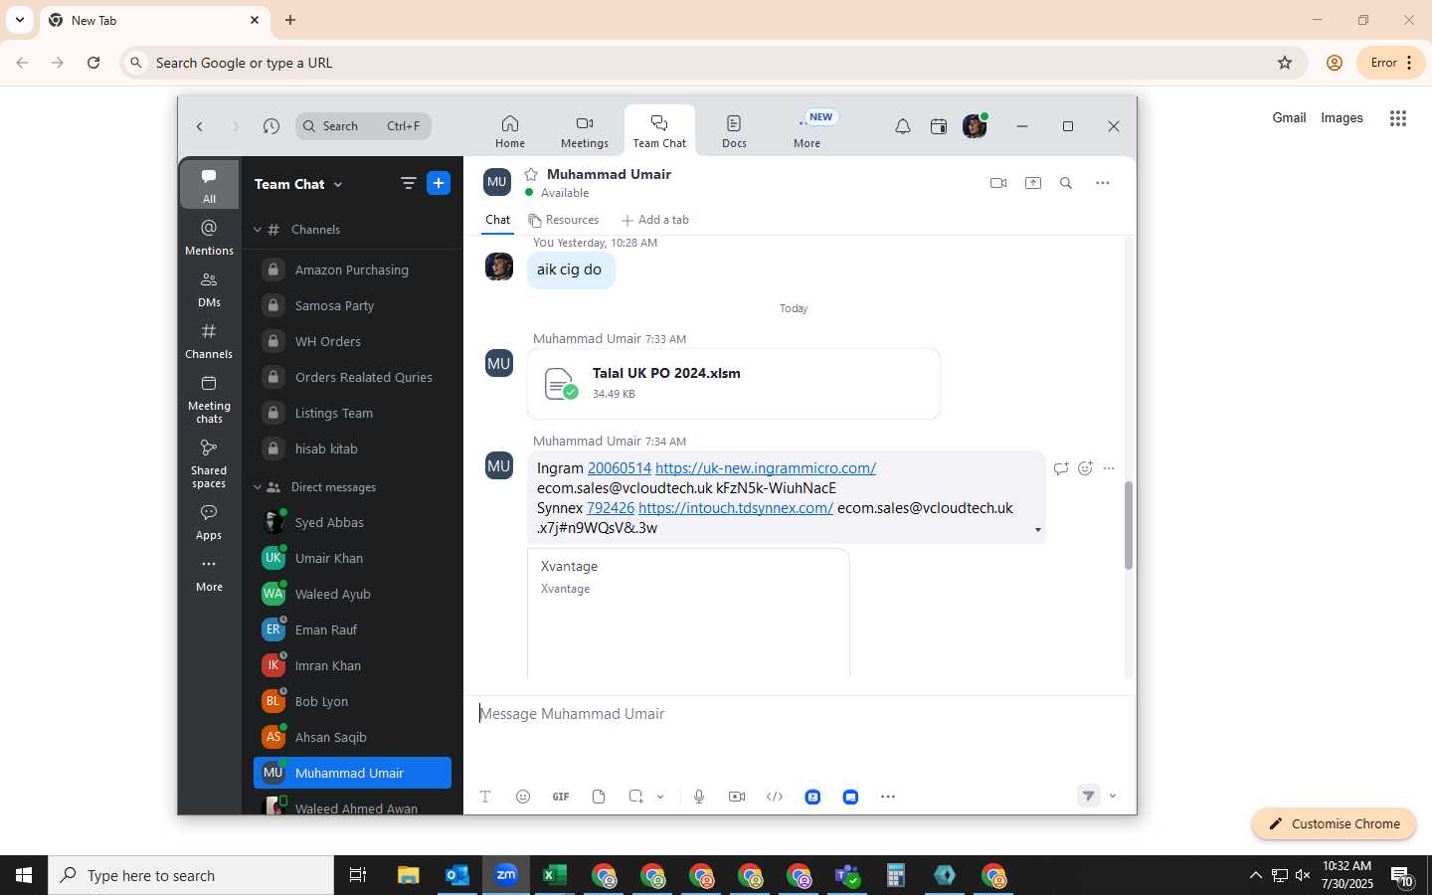Open the Windows Start menu
Viewport: 1432px width, 895px height.
[24, 875]
